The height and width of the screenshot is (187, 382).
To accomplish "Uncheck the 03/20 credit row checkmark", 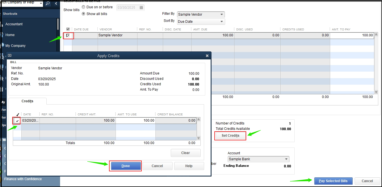I will [x=17, y=121].
